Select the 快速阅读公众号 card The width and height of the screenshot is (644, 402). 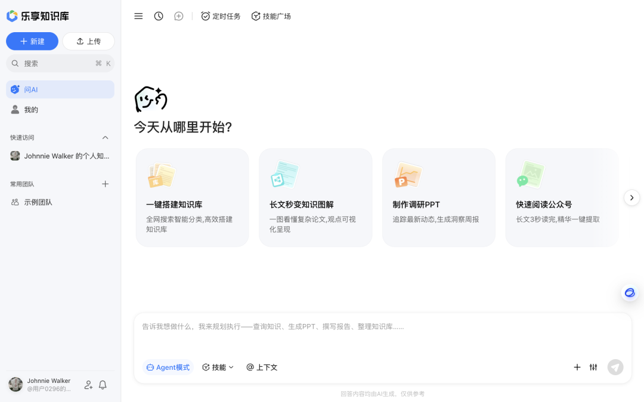[562, 198]
